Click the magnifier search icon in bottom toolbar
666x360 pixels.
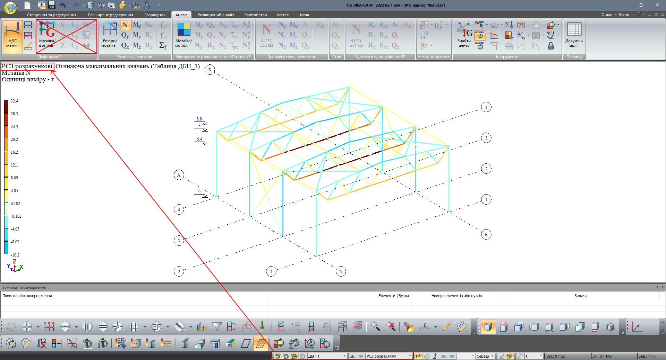[375, 326]
